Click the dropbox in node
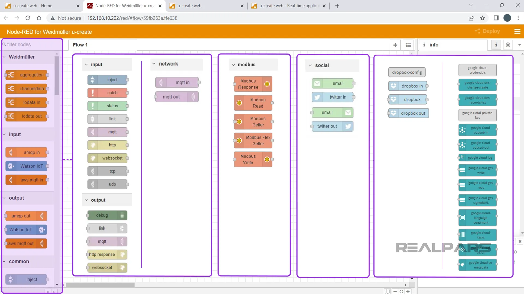Viewport: 524px width, 295px height. (x=408, y=86)
